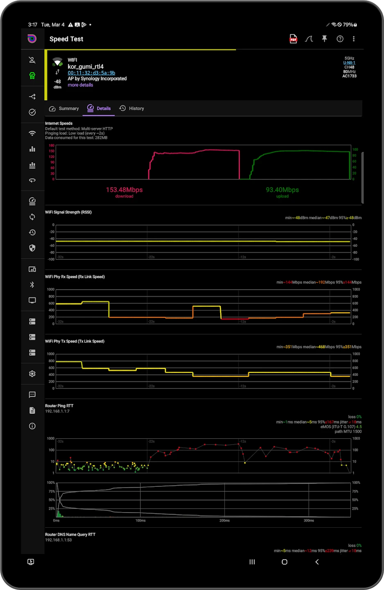Click the vertical scrollbar on right edge

click(x=363, y=178)
